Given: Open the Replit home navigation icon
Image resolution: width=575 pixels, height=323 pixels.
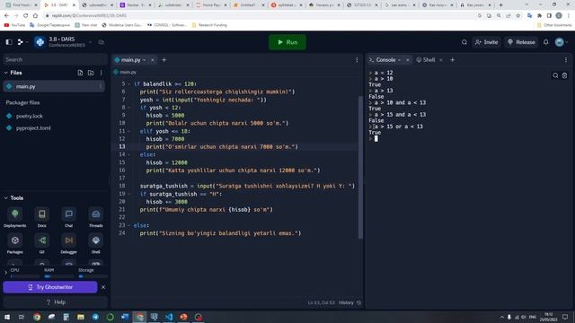Looking at the screenshot, I should tap(21, 42).
